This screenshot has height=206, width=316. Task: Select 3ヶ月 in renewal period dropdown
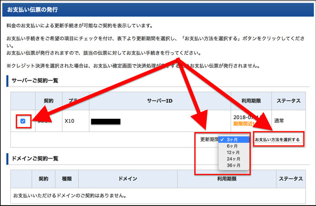(x=234, y=140)
